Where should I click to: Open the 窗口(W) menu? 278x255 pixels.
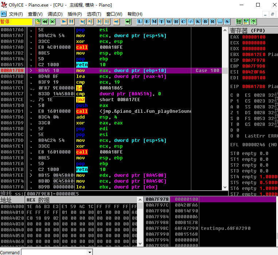114,14
